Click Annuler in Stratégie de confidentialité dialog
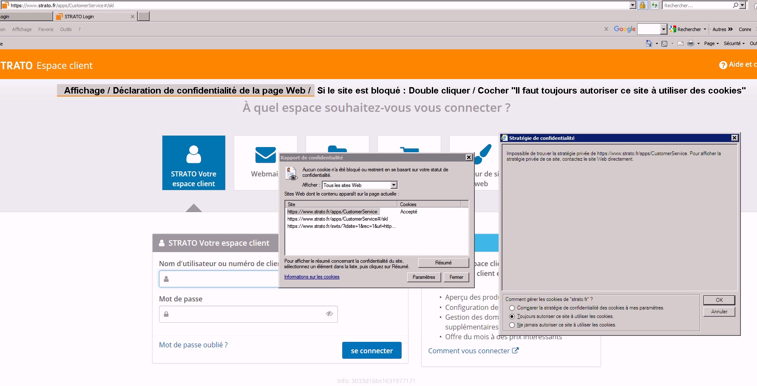Screen dimensions: 757x386 [x=719, y=312]
